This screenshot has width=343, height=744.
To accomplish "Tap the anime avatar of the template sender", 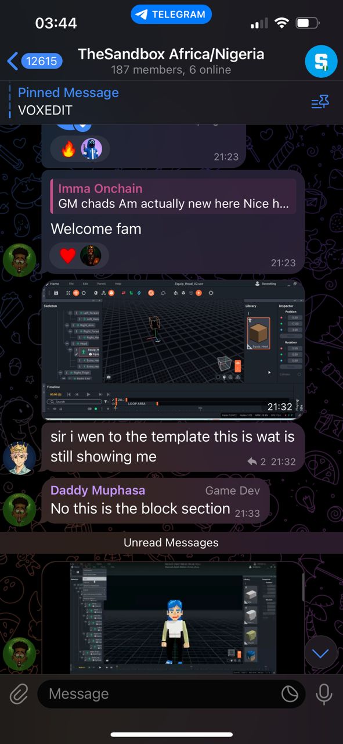I will [x=19, y=459].
